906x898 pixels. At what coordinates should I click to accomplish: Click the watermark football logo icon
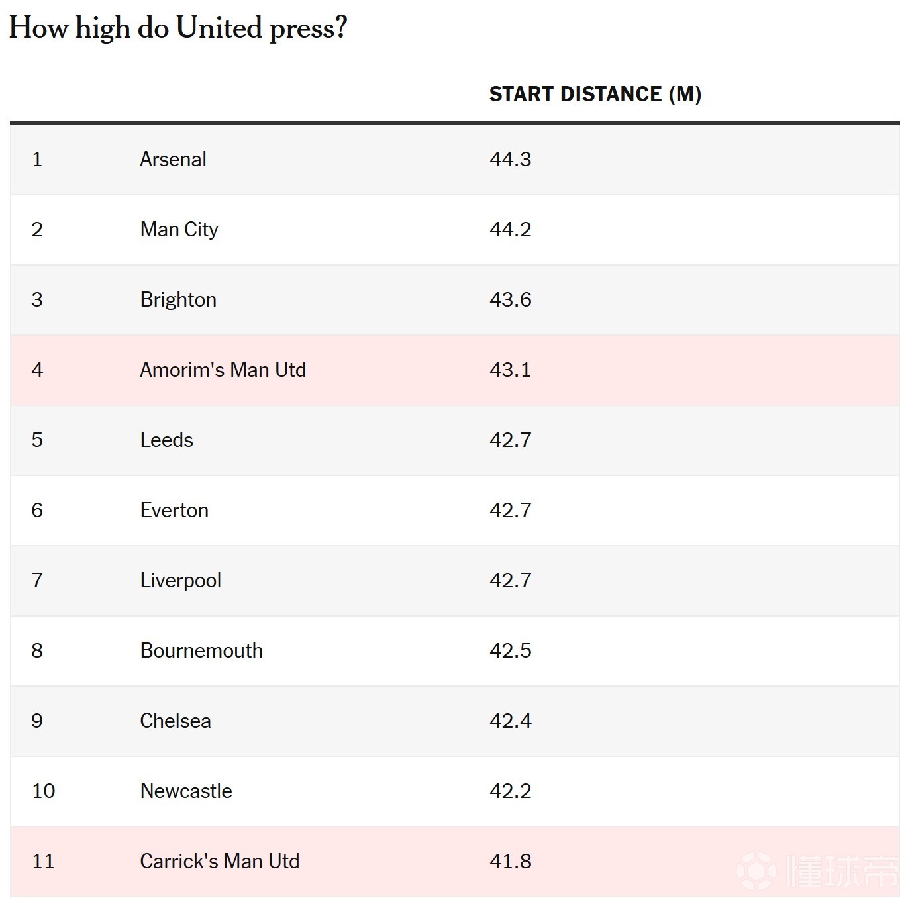point(756,870)
